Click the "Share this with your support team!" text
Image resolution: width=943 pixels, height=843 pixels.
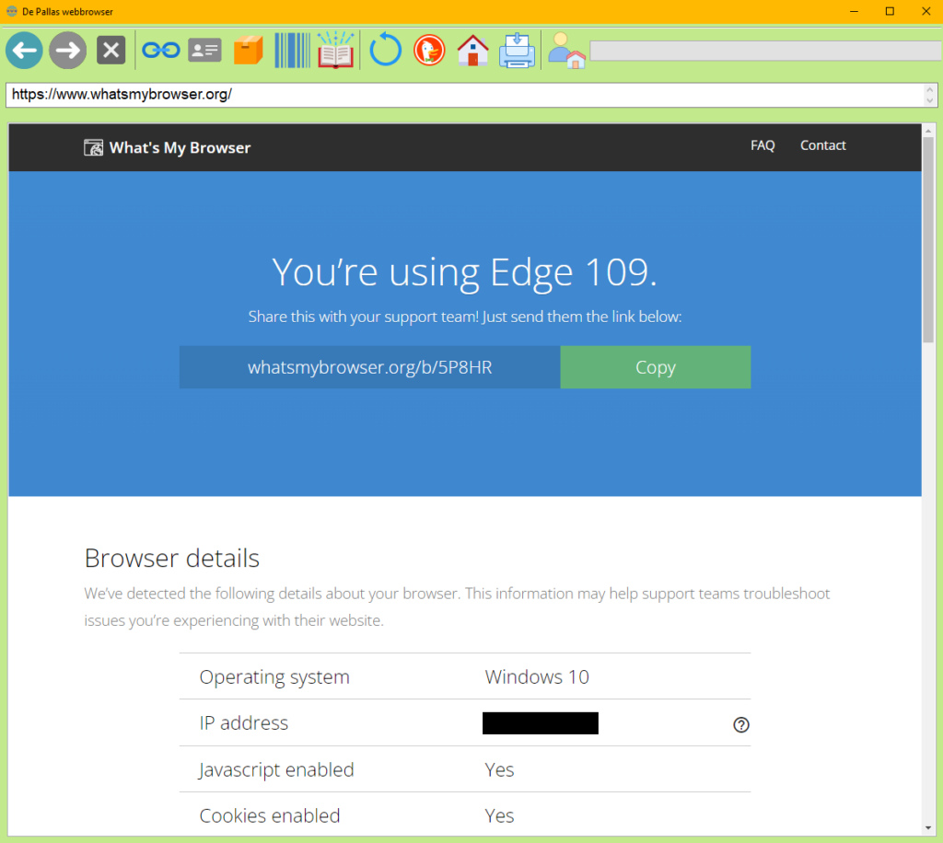point(363,317)
